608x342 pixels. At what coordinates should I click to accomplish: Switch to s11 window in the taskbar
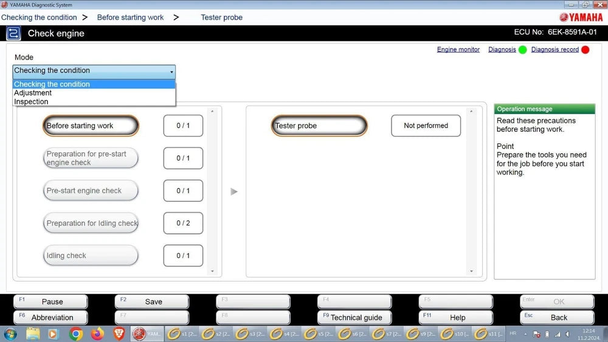tap(488, 334)
